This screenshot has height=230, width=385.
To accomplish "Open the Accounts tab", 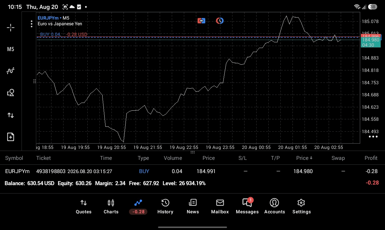I will tap(274, 207).
